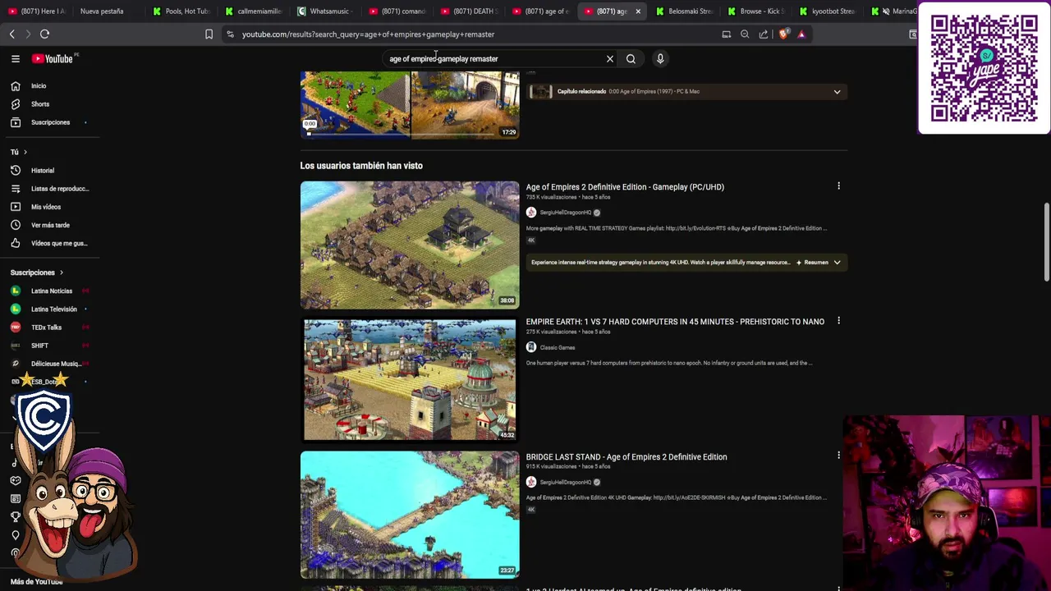Switch to the DEATH S YouTube tab
This screenshot has width=1051, height=591.
click(x=468, y=11)
